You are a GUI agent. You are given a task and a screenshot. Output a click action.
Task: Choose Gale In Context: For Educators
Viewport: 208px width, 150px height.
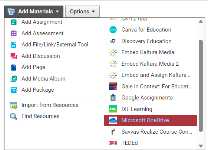click(x=151, y=87)
